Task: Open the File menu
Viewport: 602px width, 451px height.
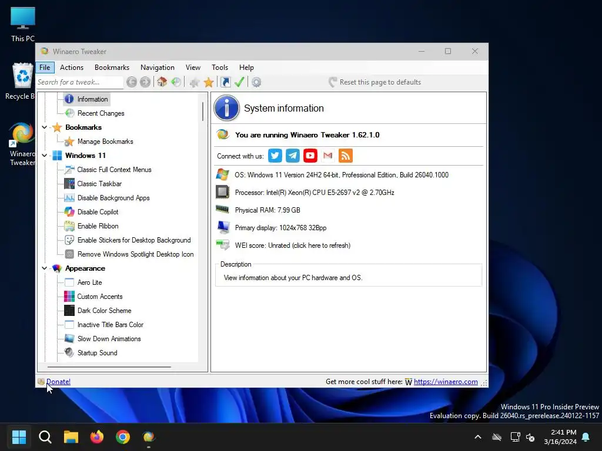Action: pyautogui.click(x=45, y=68)
